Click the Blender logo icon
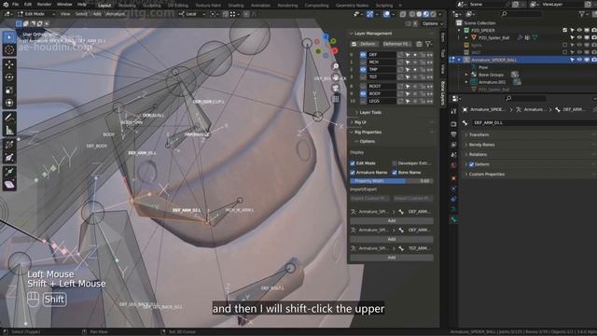This screenshot has width=597, height=336. point(6,5)
